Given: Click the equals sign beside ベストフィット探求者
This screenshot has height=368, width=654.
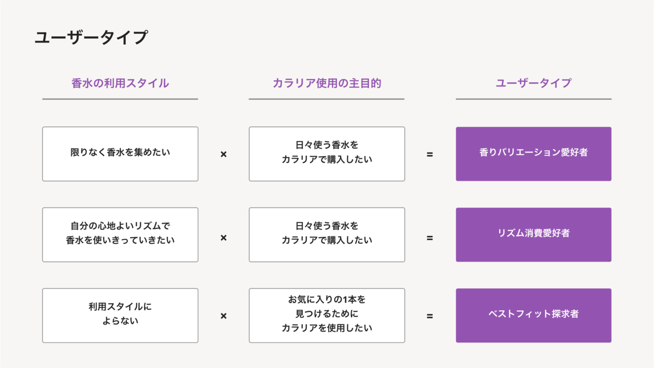Looking at the screenshot, I should point(430,316).
